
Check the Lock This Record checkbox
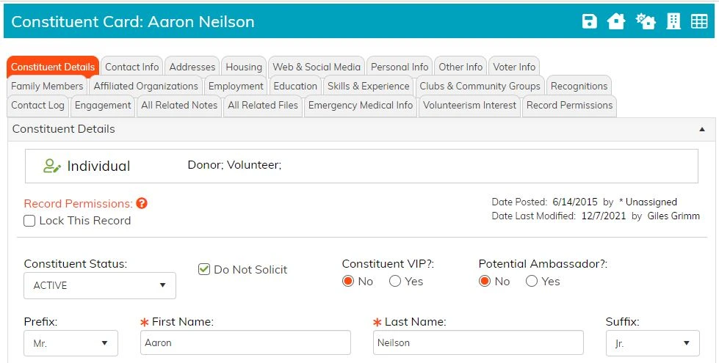[x=29, y=221]
